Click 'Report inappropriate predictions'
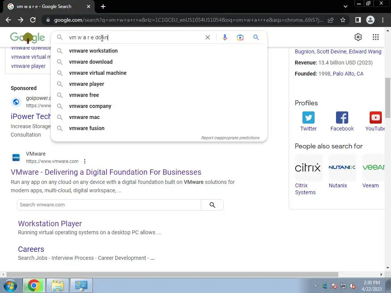 230,138
